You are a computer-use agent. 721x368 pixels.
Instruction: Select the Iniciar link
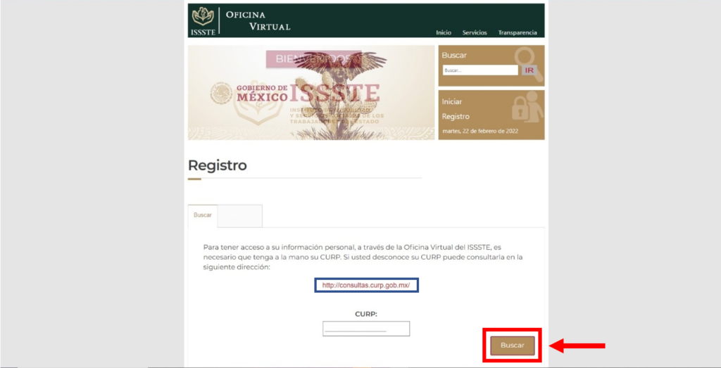point(451,101)
